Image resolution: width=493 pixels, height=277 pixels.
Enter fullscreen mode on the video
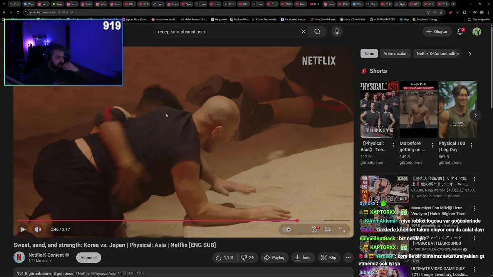pos(342,229)
